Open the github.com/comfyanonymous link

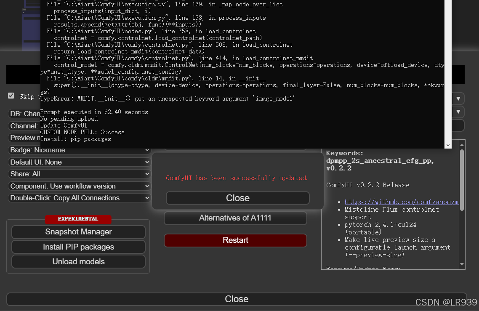[x=401, y=202]
